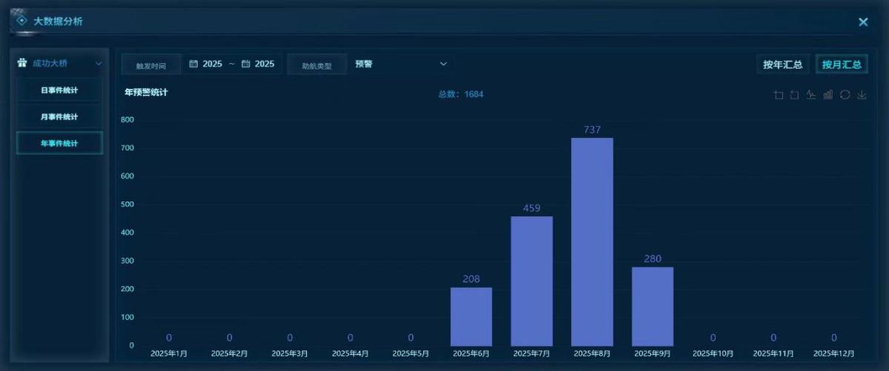Image resolution: width=889 pixels, height=371 pixels.
Task: Click the 大数据分析 title logo icon
Action: 22,21
